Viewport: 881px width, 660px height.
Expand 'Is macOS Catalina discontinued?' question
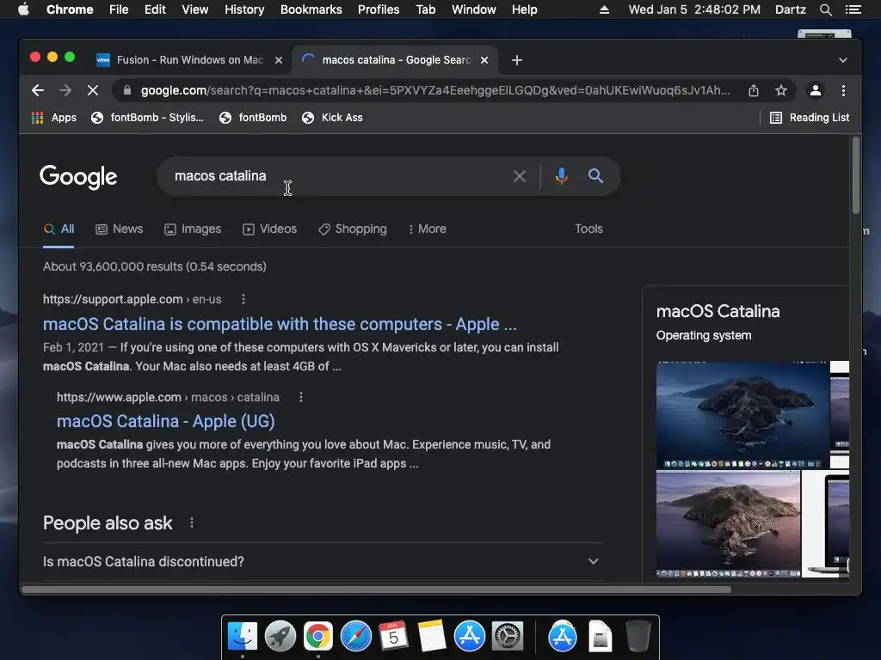click(x=323, y=562)
